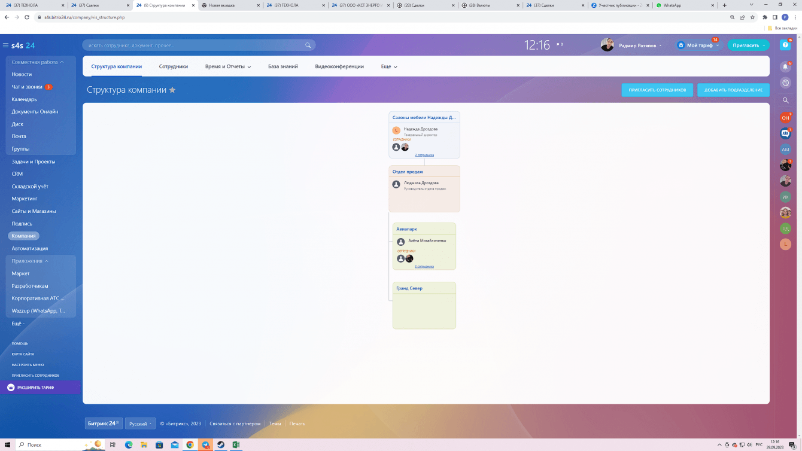Collapse the Приложения sidebar section

click(30, 261)
